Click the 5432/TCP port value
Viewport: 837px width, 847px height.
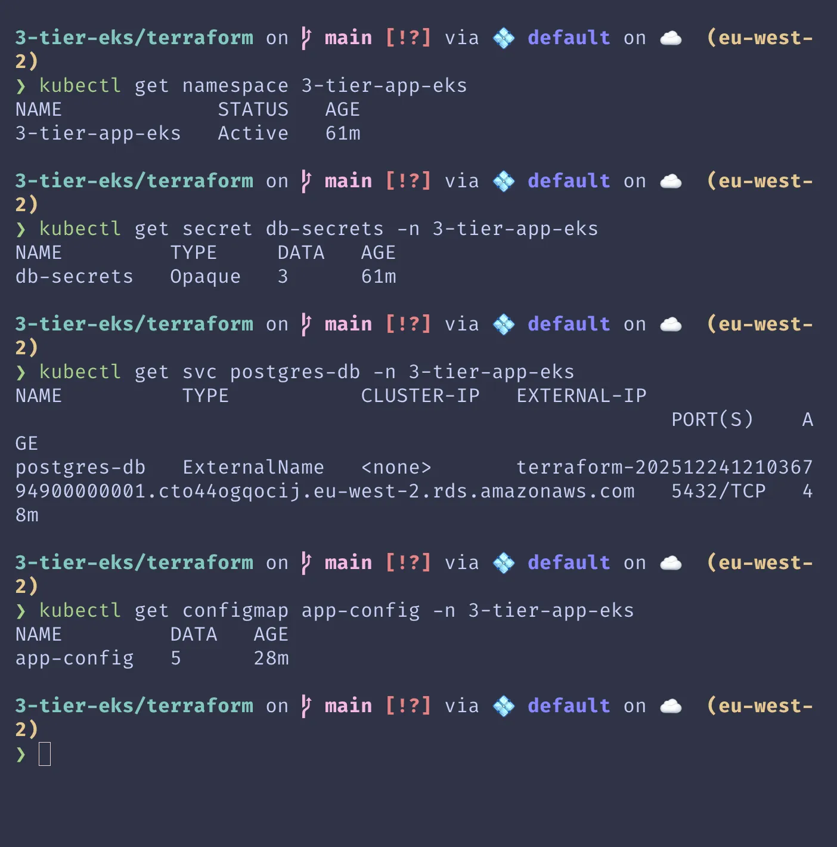pos(718,491)
